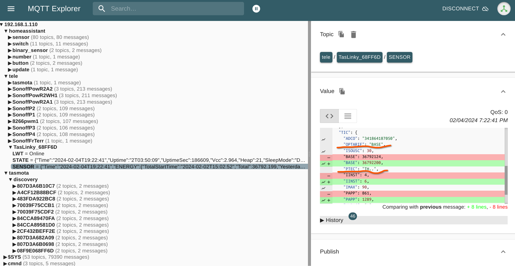Open the hamburger menu
Image resolution: width=515 pixels, height=266 pixels.
(x=11, y=8)
